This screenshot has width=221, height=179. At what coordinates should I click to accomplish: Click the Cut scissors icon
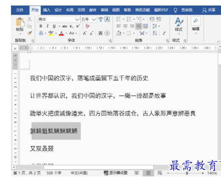pos(30,19)
